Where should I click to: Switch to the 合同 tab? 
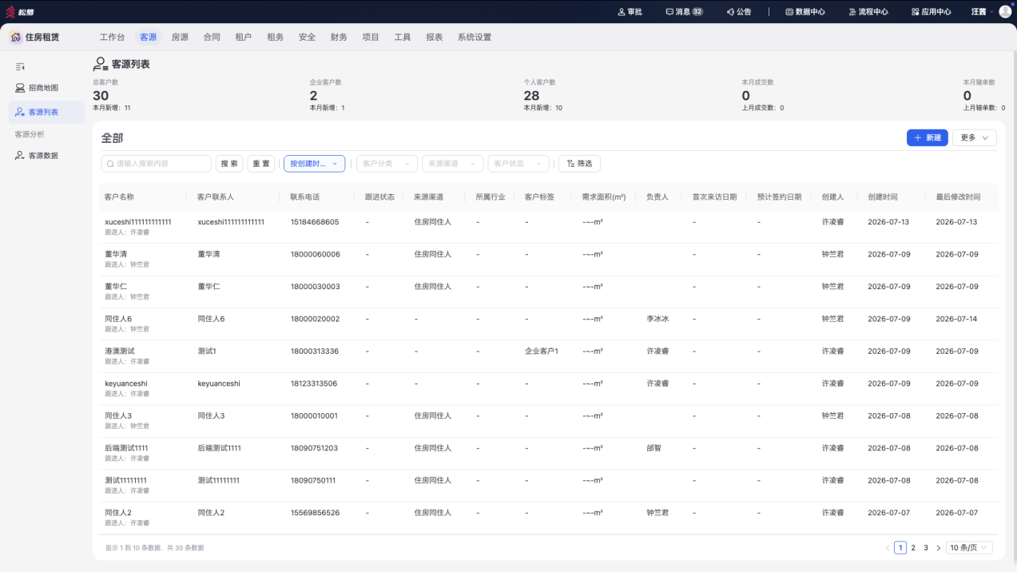(x=212, y=37)
